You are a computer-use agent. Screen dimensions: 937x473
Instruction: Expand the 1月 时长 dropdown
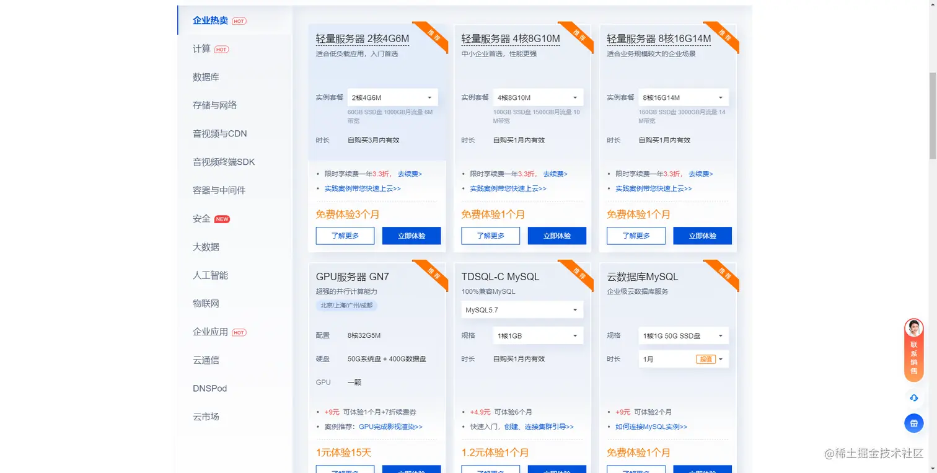pos(684,359)
